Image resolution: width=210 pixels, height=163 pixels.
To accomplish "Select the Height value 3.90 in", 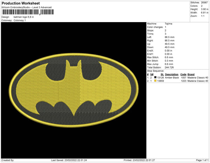I will click(x=205, y=9).
